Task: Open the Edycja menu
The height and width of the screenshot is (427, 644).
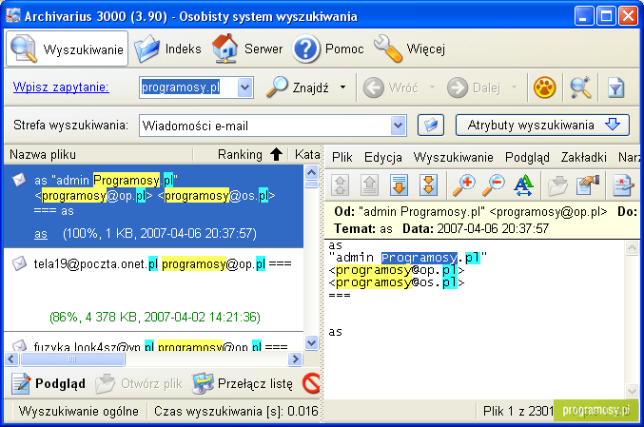Action: pyautogui.click(x=382, y=157)
